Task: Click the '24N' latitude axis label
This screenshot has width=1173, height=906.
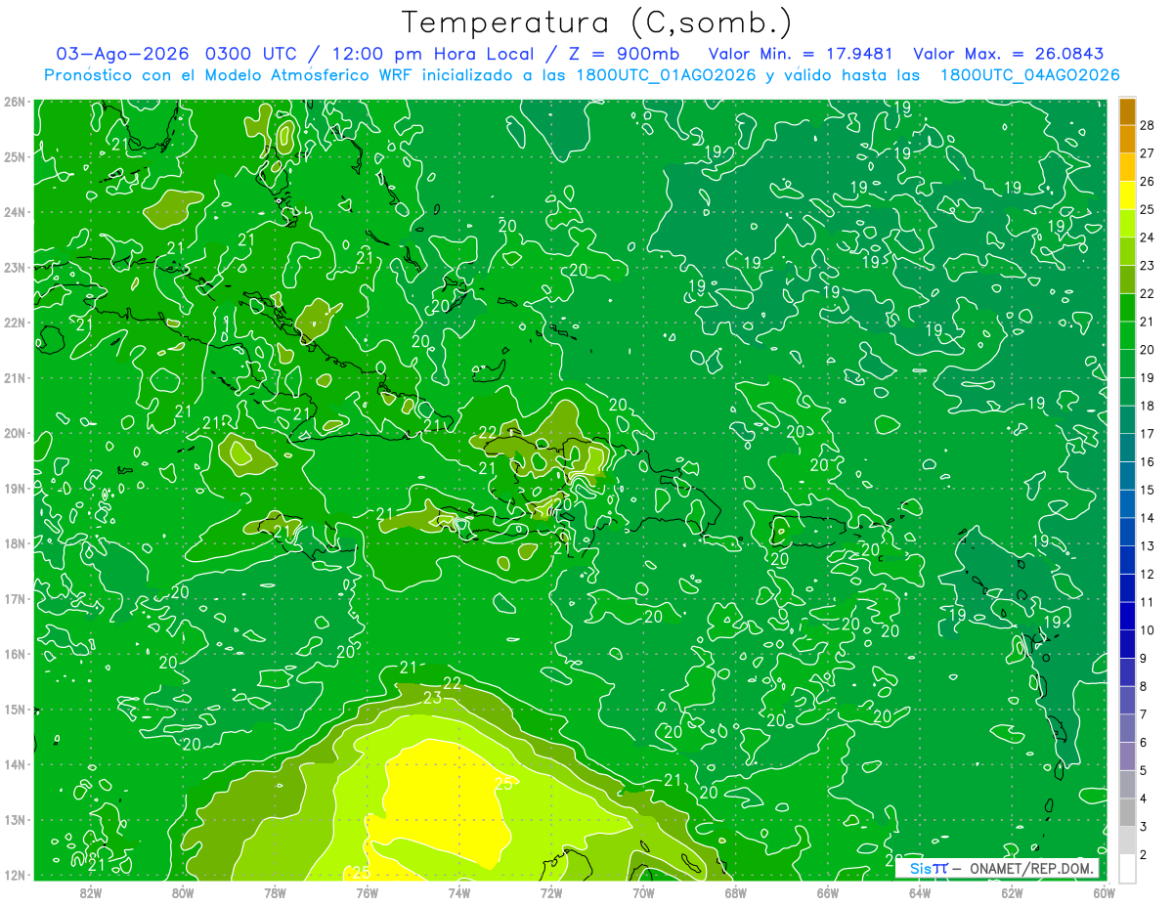Action: 14,212
